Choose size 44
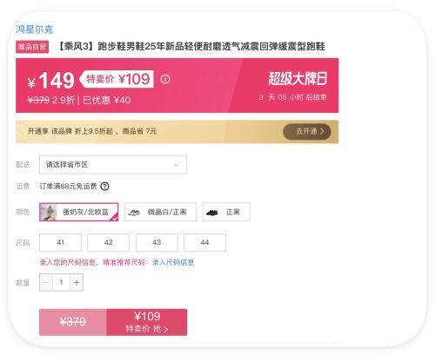This screenshot has height=355, width=435. pos(204,242)
